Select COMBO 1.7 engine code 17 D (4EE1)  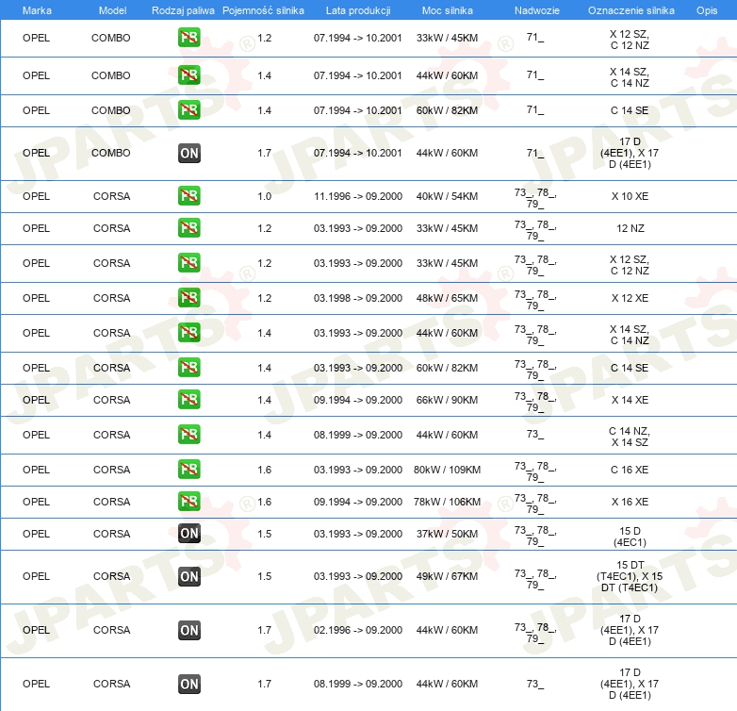[630, 153]
